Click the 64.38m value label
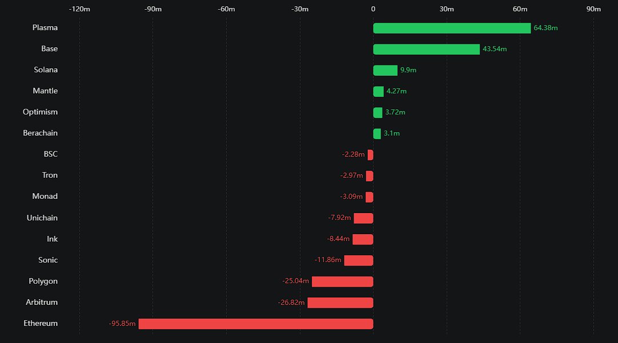Viewport: 618px width, 343px height. [545, 28]
